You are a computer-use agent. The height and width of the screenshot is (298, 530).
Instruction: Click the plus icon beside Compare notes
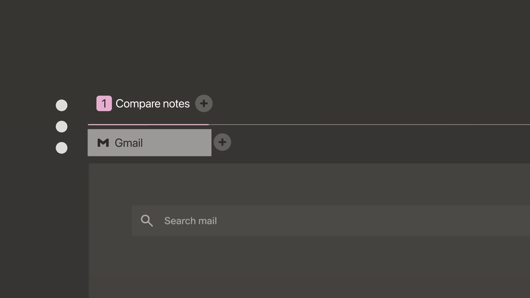click(x=204, y=103)
